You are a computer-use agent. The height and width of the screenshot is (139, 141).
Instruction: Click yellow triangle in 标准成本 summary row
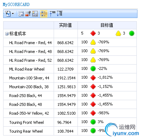[118, 33]
